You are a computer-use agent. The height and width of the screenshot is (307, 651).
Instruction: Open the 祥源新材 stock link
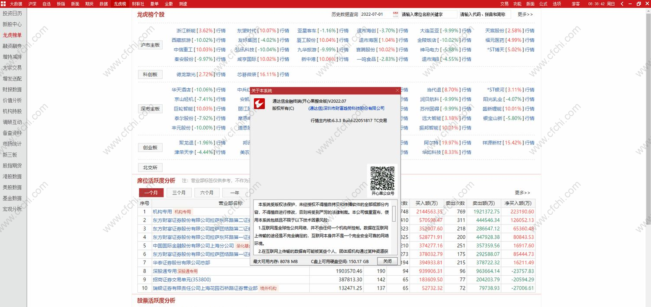[492, 143]
